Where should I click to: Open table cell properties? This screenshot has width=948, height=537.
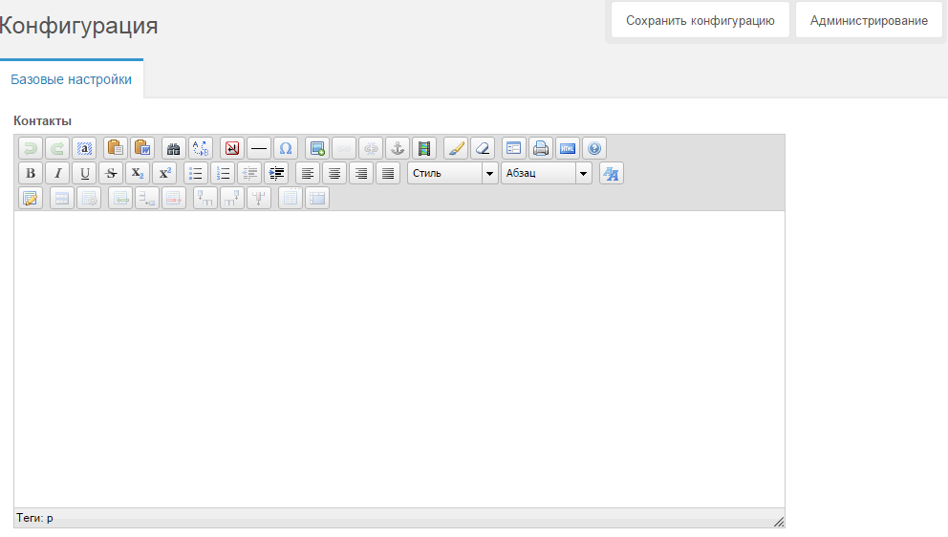pos(89,199)
